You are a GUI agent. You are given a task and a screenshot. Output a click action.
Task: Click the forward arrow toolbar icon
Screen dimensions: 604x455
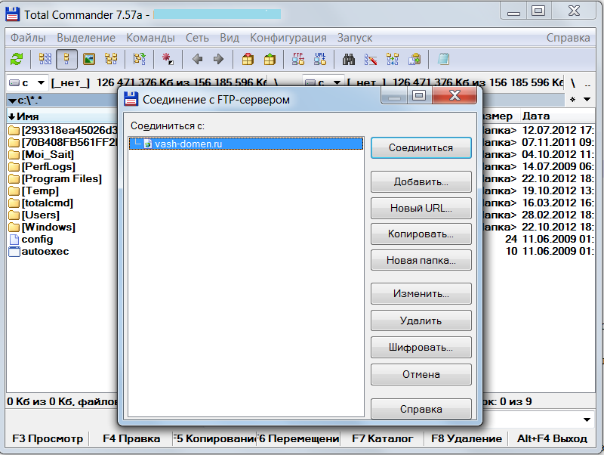pyautogui.click(x=218, y=59)
